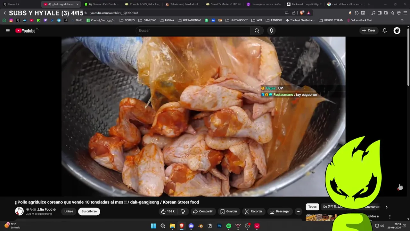The image size is (410, 231).
Task: Open the YouTube account avatar menu
Action: (397, 30)
